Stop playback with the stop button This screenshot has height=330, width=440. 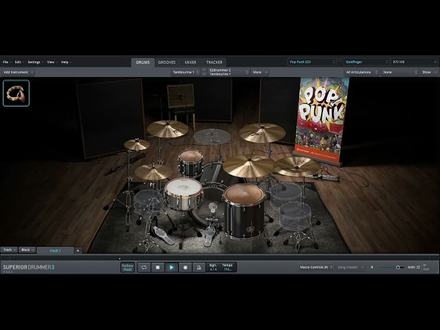coord(157,267)
